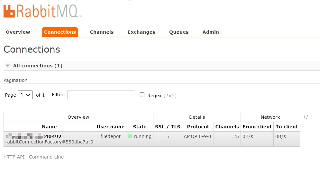Open the Command Line link
The image size is (320, 181).
46,157
